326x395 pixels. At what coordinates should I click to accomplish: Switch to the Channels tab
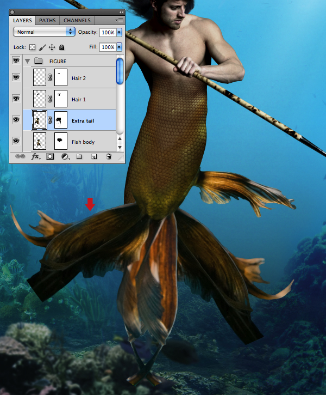(77, 20)
